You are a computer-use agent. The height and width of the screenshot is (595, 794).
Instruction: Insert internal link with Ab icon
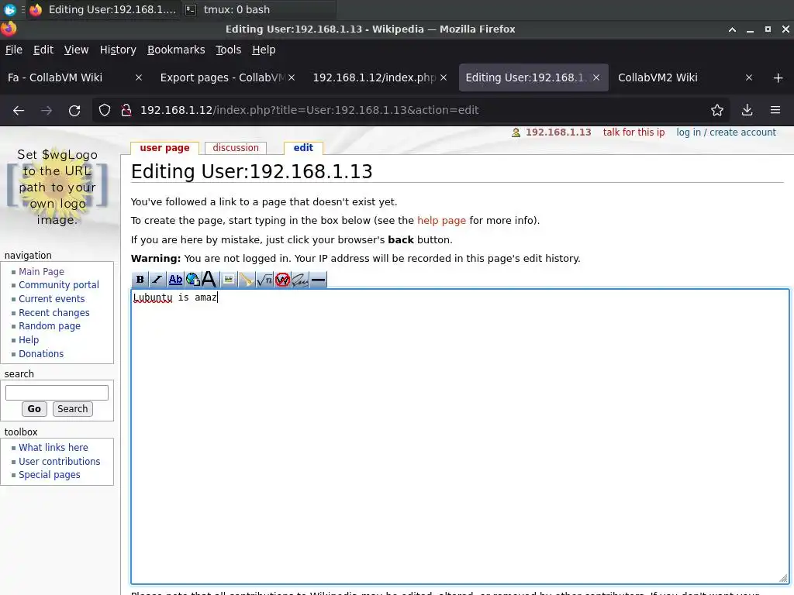(175, 279)
